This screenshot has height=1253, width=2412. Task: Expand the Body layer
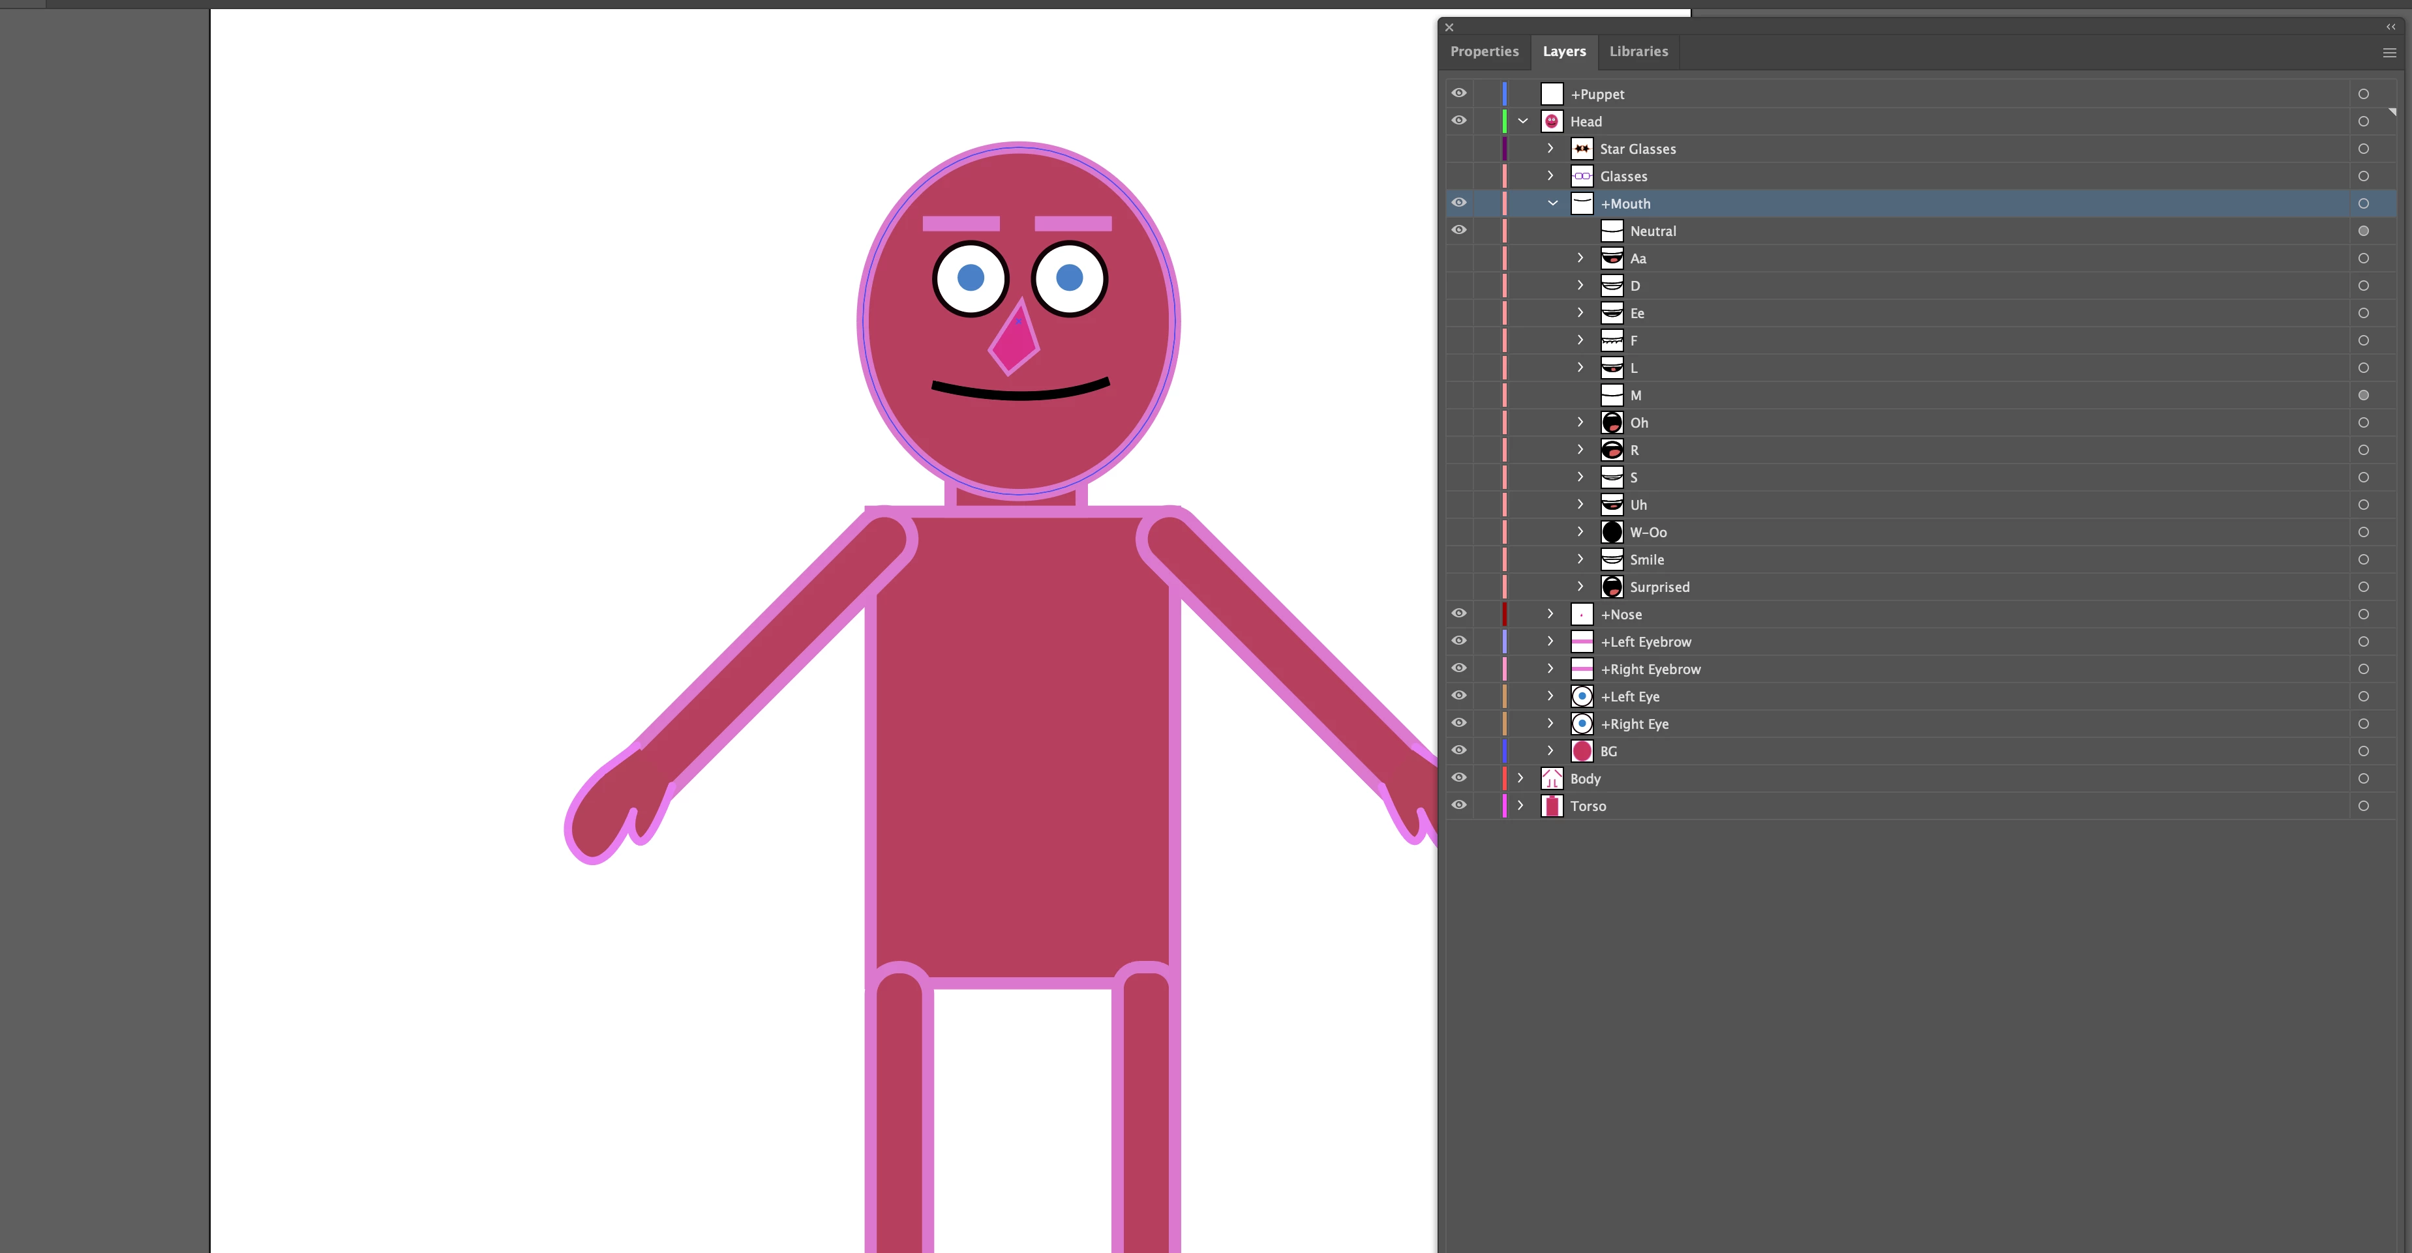coord(1520,778)
